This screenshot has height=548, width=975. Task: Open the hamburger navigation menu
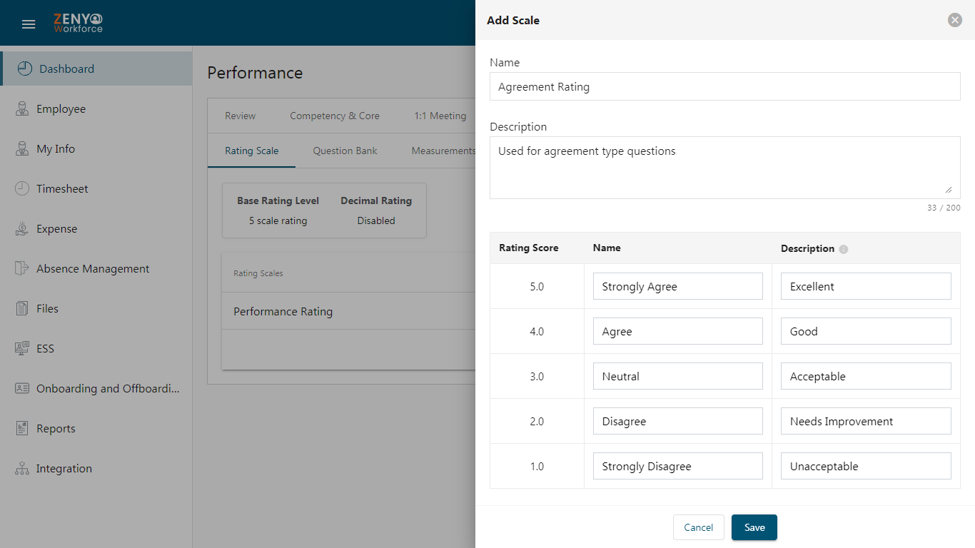29,24
